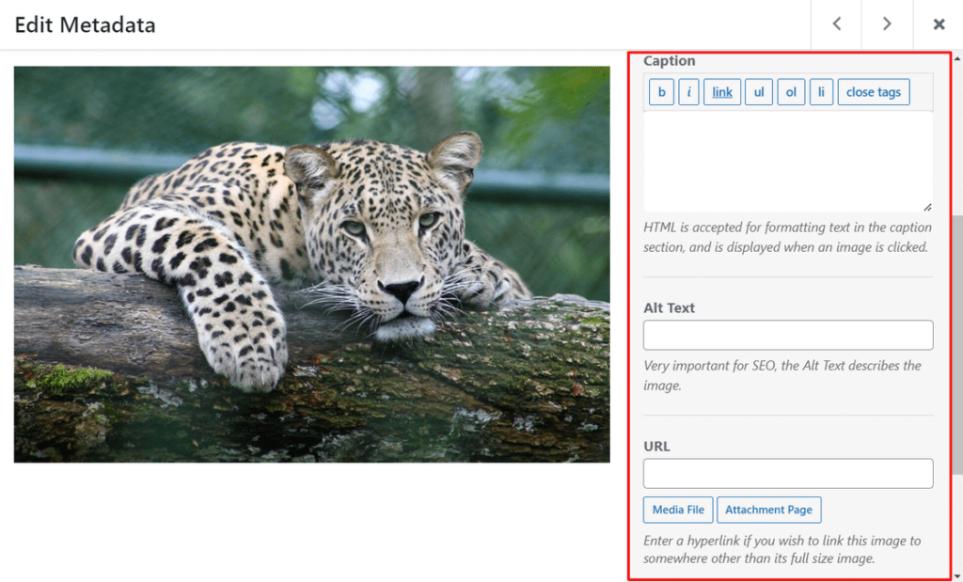Insert an ordered list with the ol button

point(791,91)
